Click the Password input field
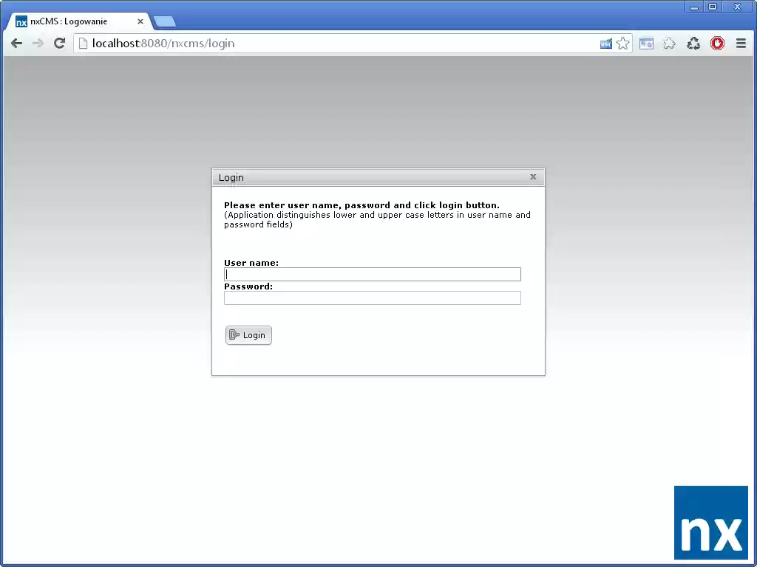This screenshot has width=757, height=567. 372,298
